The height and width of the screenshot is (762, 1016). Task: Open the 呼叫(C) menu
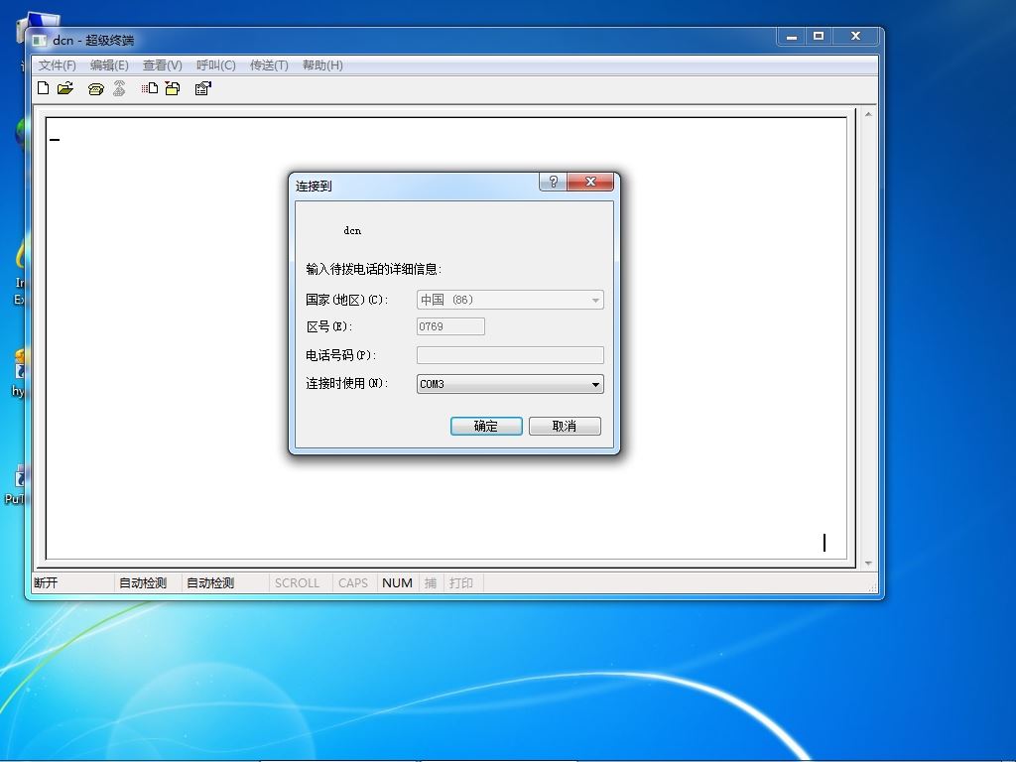(x=215, y=64)
